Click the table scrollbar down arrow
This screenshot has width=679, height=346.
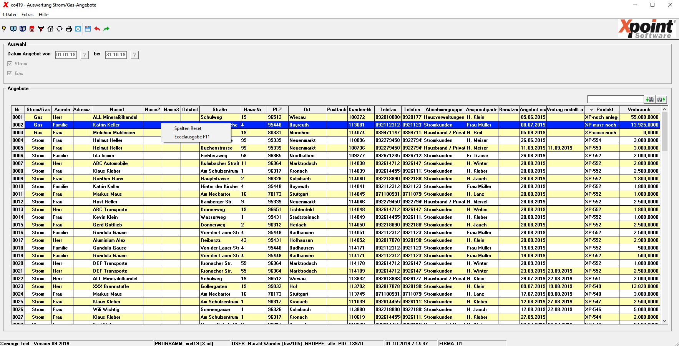click(x=664, y=321)
